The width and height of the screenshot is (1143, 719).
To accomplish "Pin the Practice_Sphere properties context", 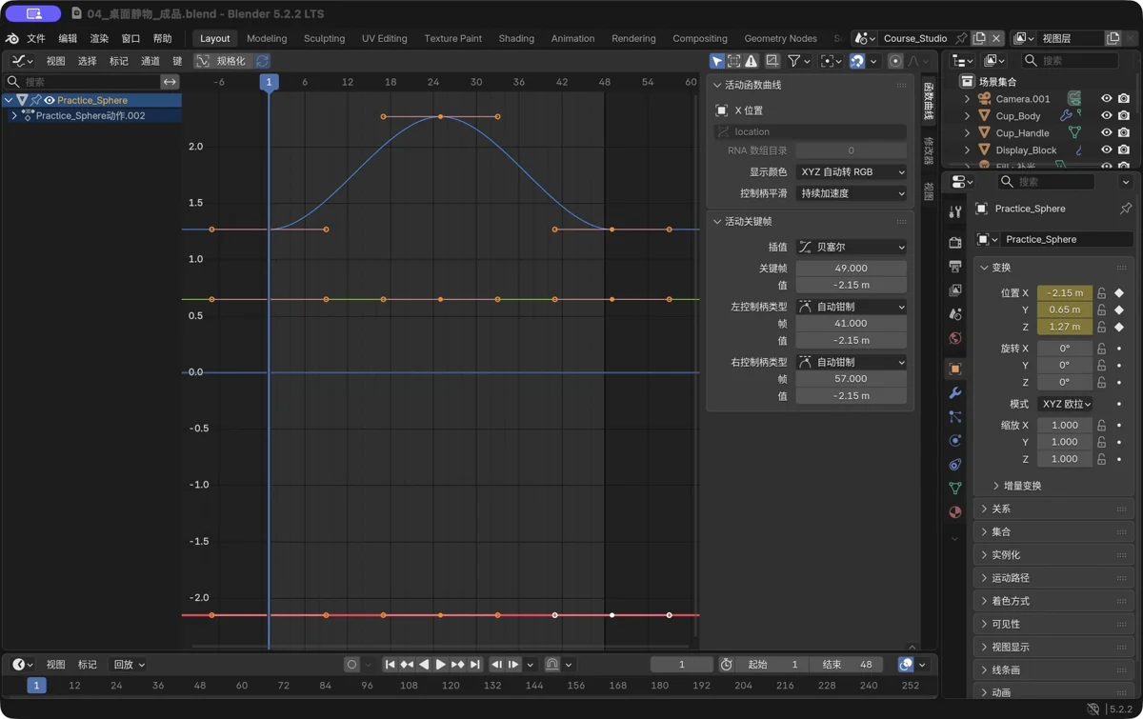I will pos(1126,209).
